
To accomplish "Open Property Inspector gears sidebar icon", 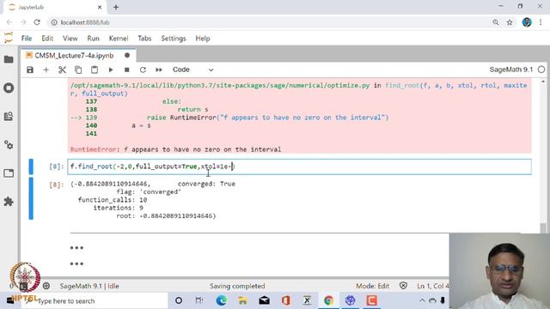I will 9,144.
